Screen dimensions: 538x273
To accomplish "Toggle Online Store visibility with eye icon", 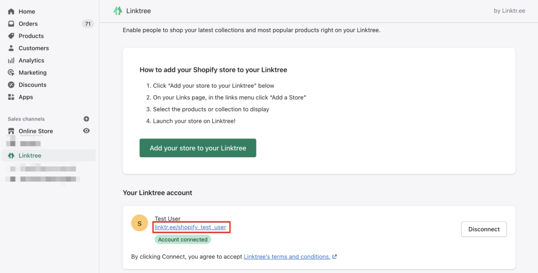I will [86, 131].
